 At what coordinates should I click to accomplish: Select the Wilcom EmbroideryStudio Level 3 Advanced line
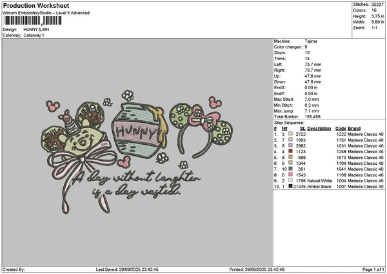click(x=46, y=13)
